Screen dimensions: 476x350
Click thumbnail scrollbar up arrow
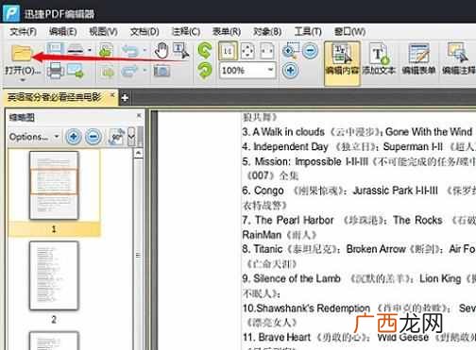[x=138, y=154]
